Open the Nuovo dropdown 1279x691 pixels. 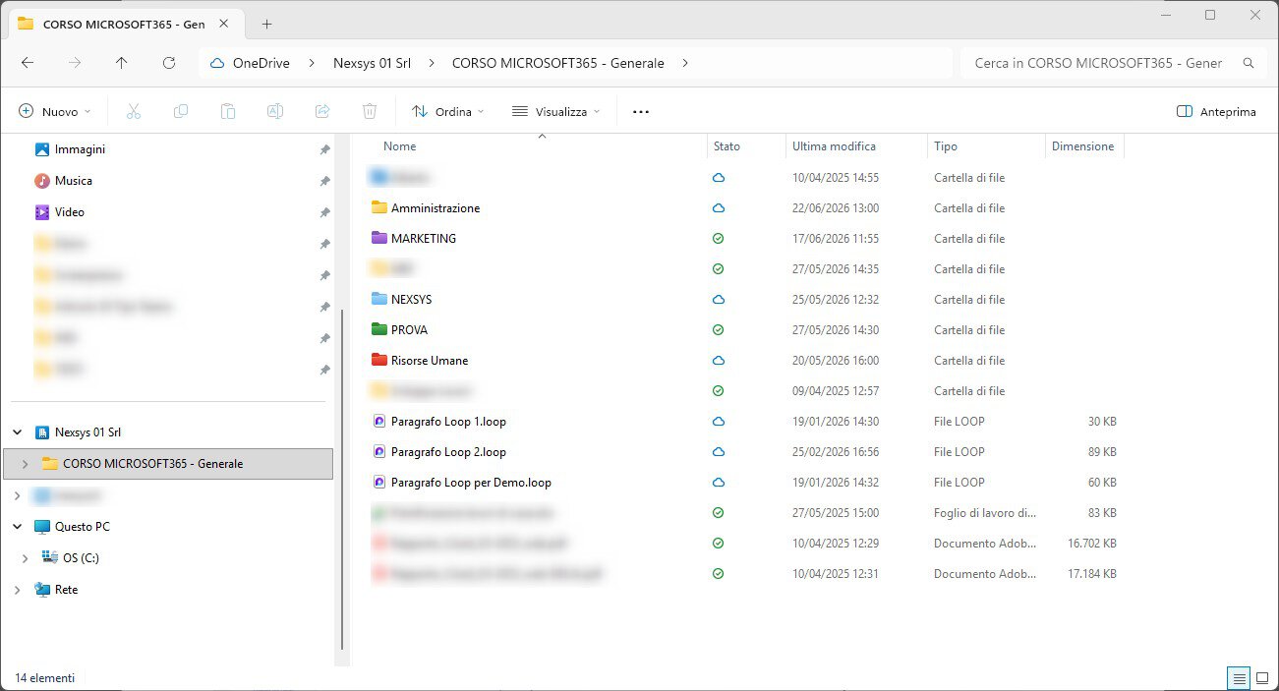pos(55,112)
